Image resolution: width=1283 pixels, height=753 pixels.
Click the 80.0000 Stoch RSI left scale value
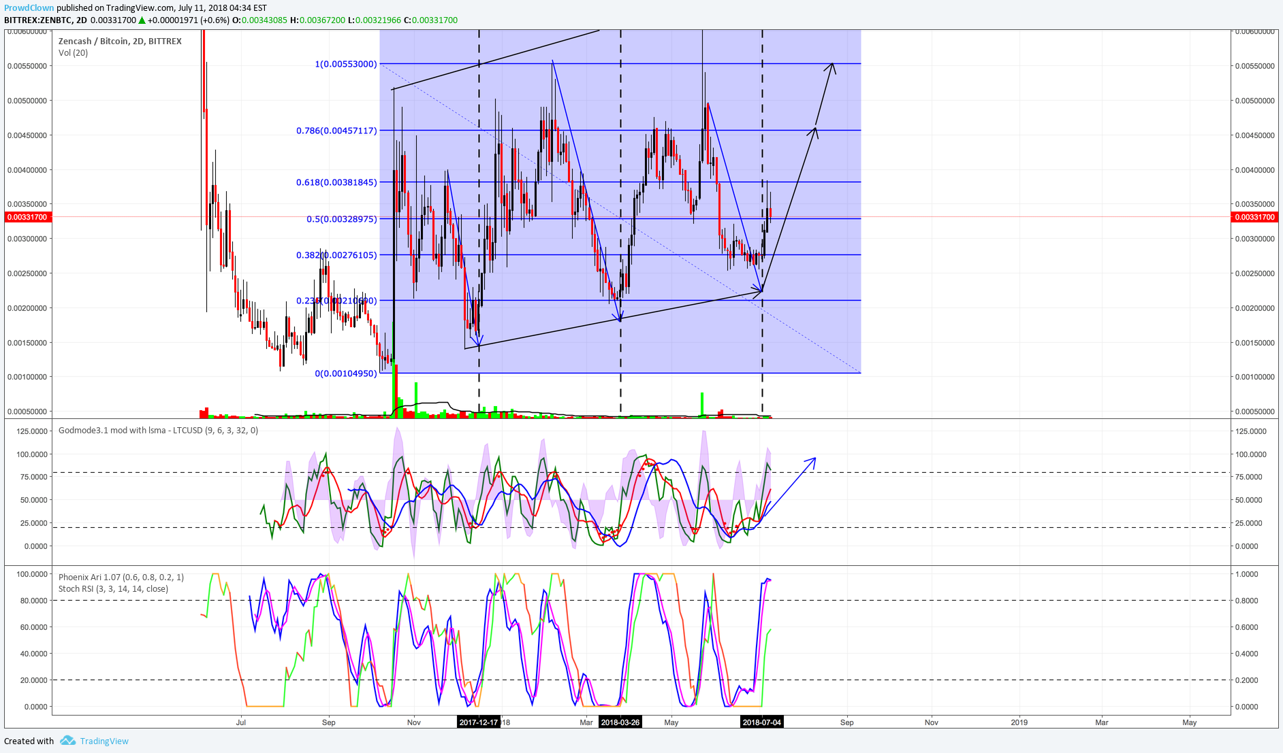34,601
